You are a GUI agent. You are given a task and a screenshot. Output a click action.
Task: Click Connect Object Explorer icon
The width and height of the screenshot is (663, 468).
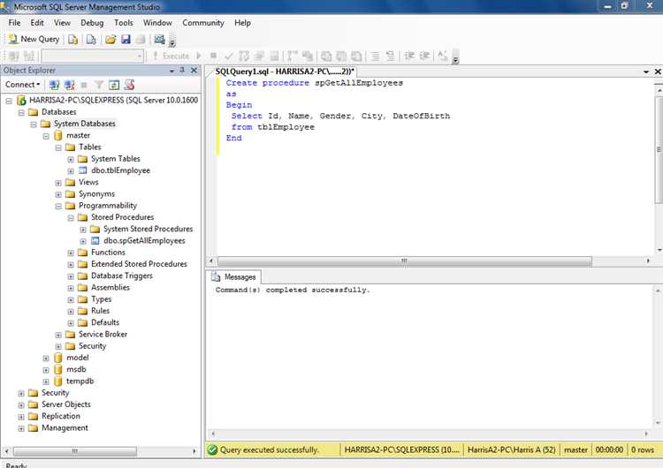(x=55, y=85)
